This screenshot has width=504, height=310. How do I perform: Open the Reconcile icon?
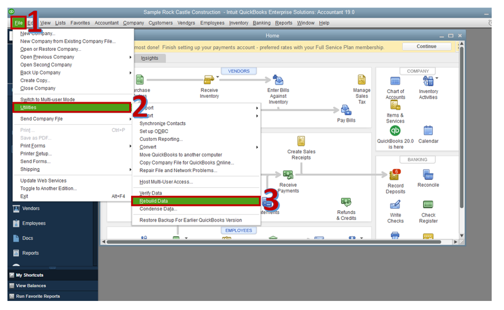point(428,175)
